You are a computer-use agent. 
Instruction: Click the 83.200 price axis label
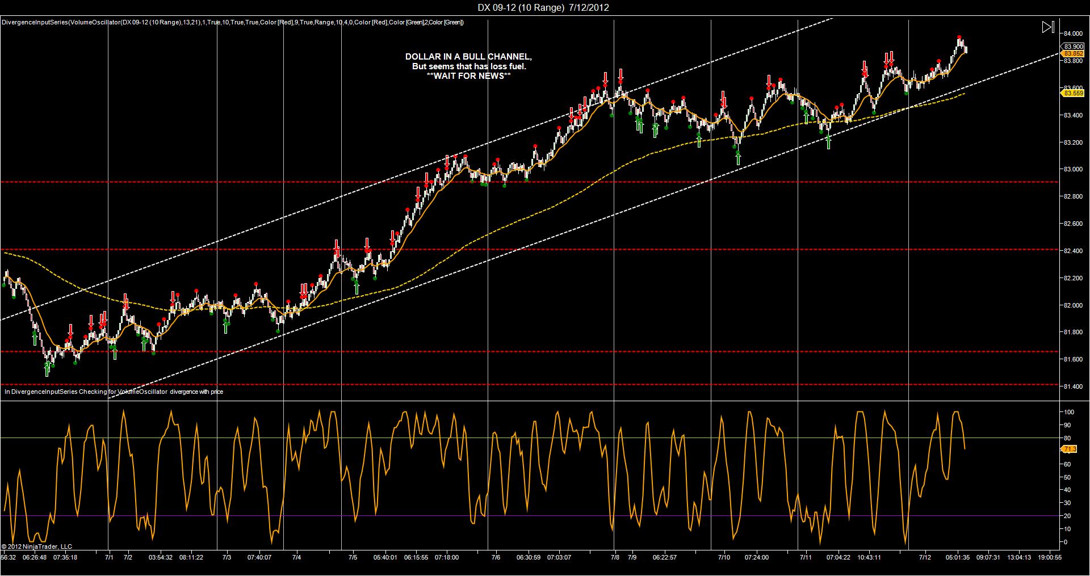(1073, 142)
